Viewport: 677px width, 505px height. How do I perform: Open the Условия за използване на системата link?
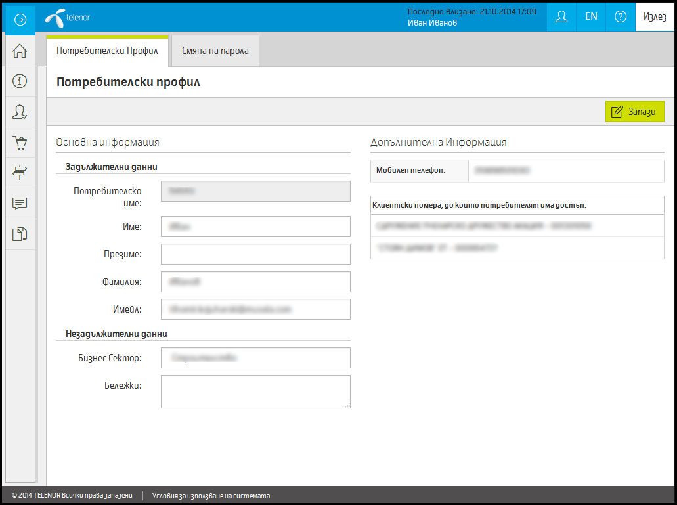point(211,496)
